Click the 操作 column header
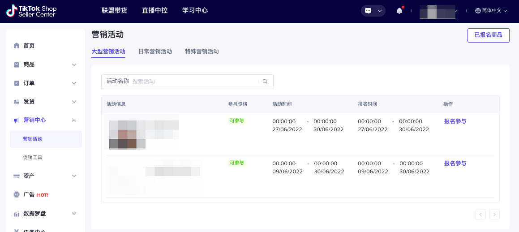Image resolution: width=519 pixels, height=232 pixels. [448, 104]
